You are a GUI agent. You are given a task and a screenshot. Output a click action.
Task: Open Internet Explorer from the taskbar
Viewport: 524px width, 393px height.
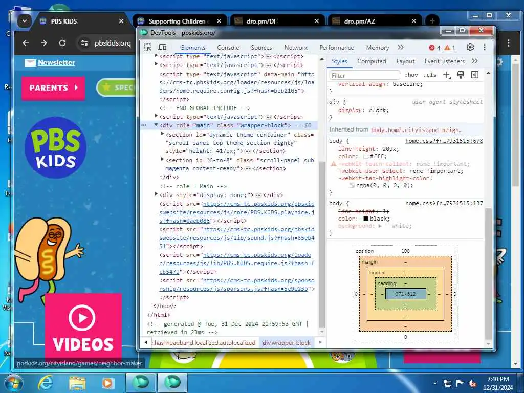click(46, 383)
